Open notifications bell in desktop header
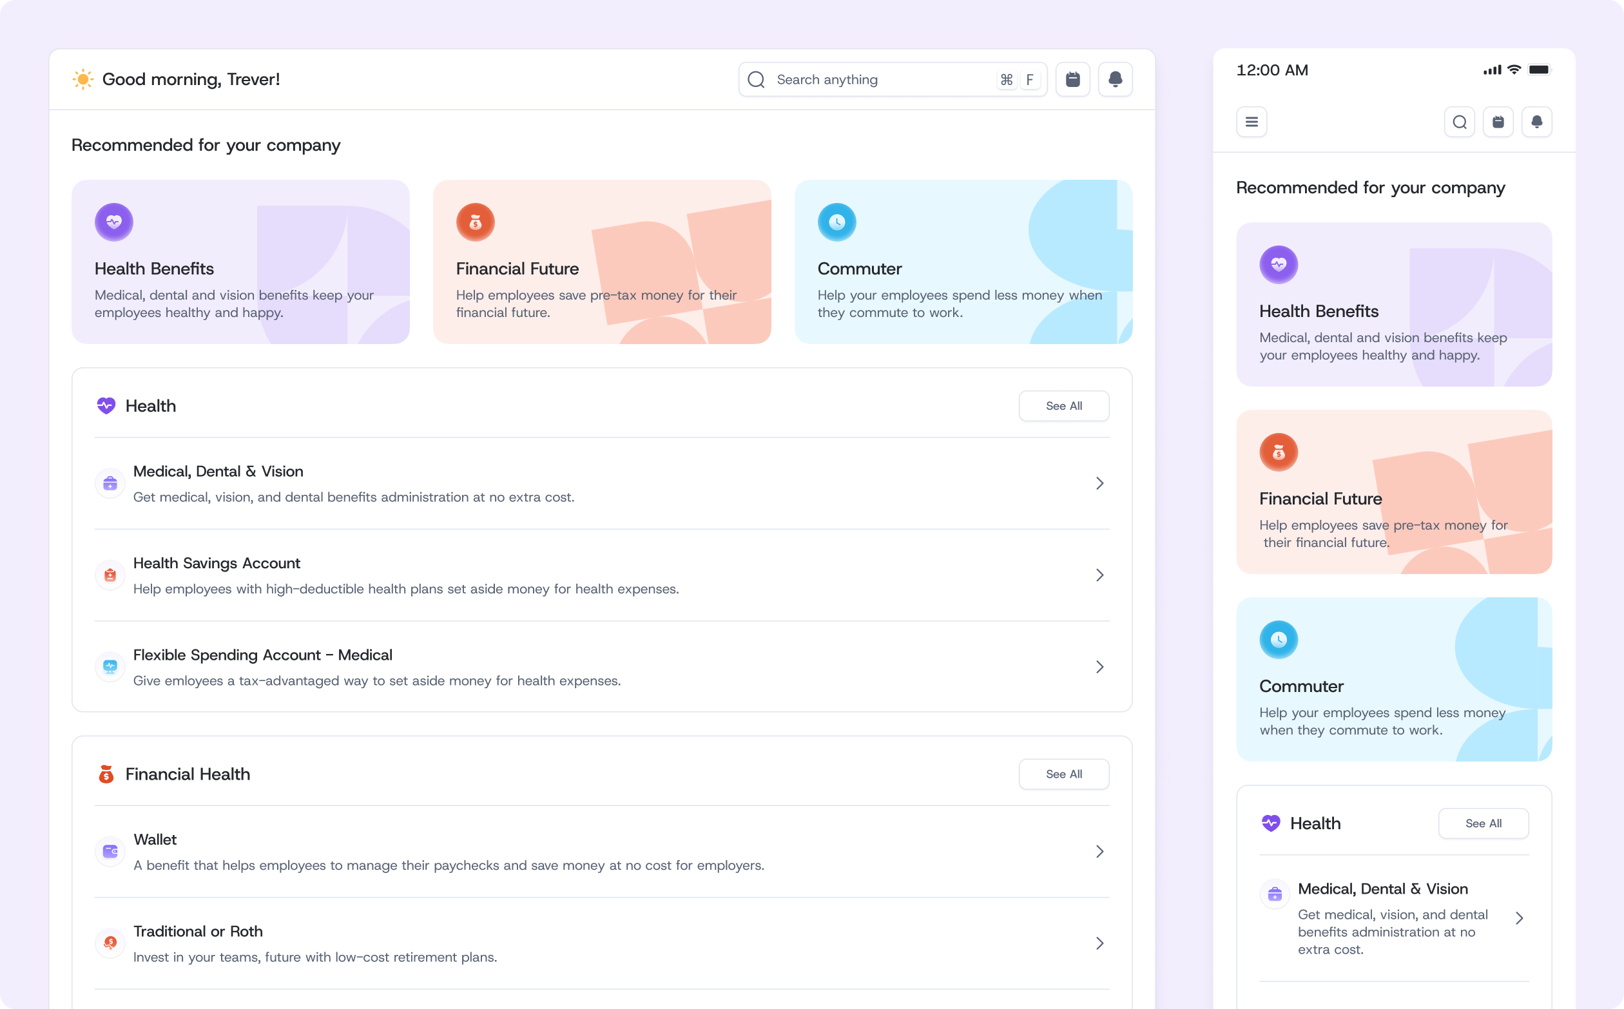 click(1115, 79)
